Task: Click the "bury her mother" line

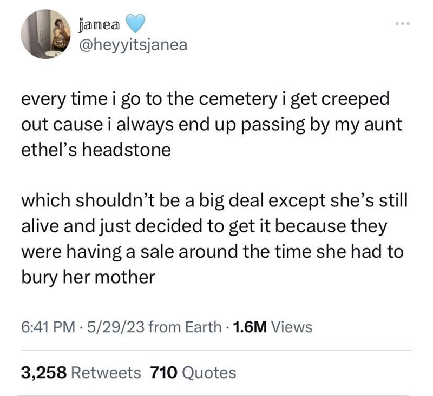Action: [88, 277]
